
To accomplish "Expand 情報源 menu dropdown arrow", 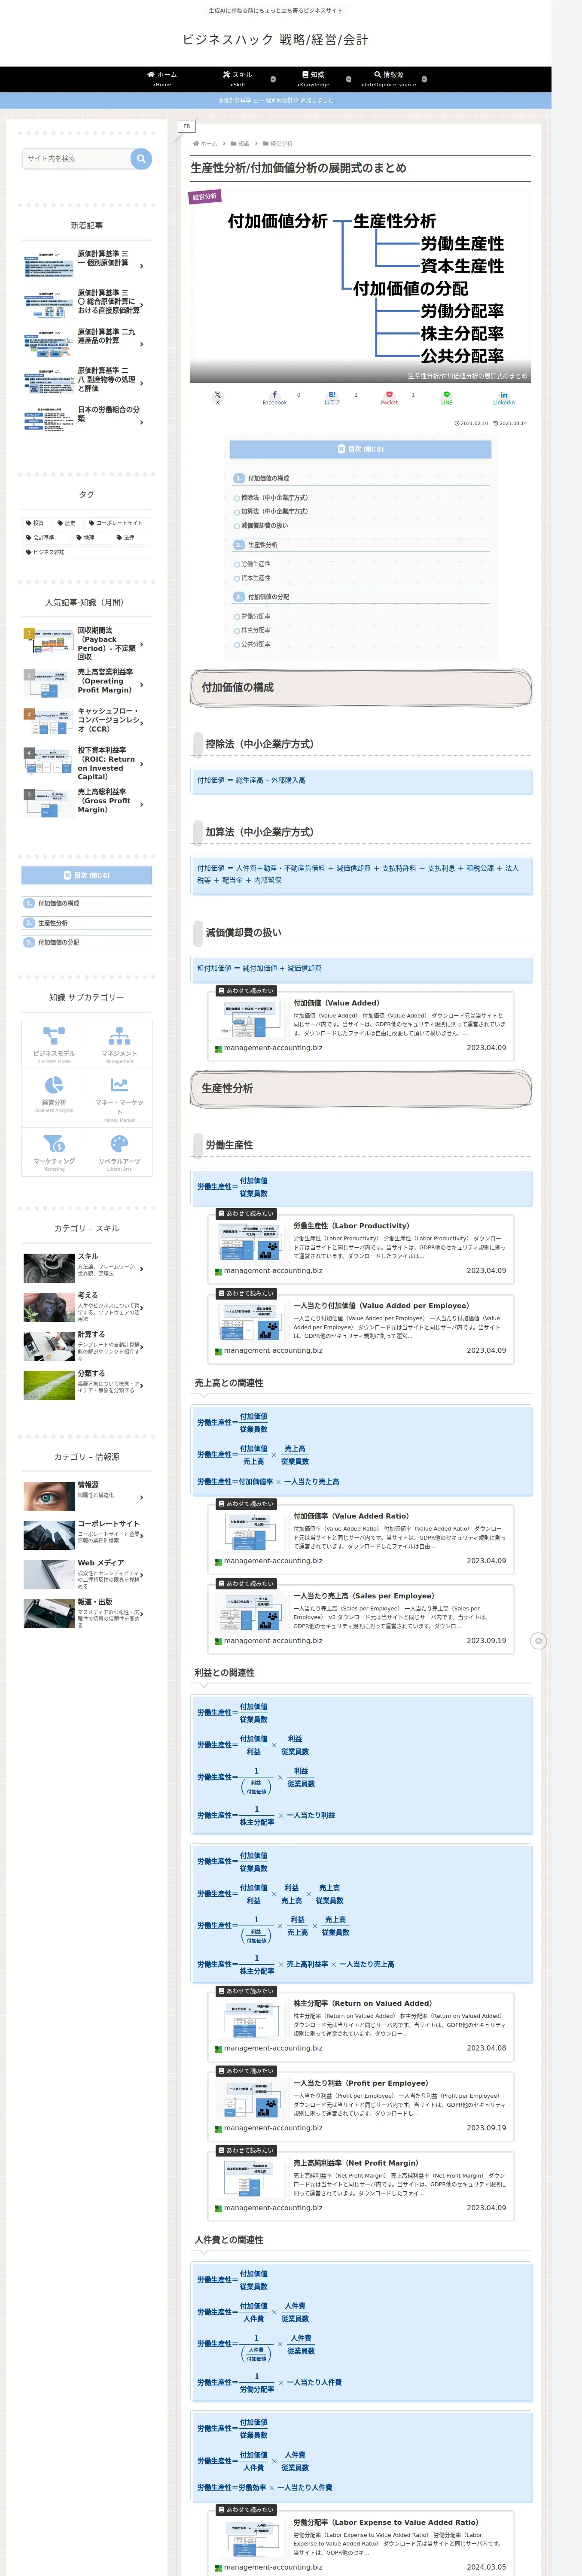I will pyautogui.click(x=424, y=79).
